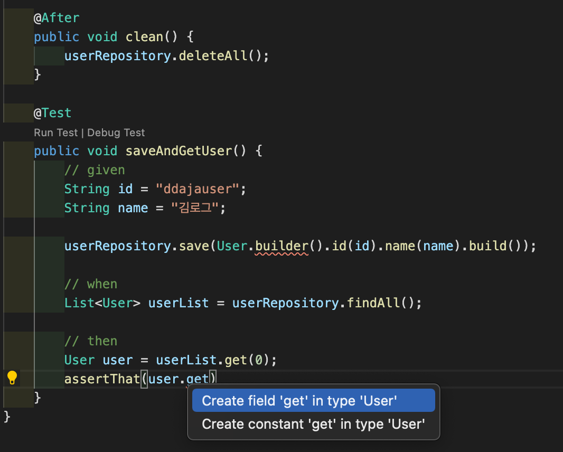The width and height of the screenshot is (563, 452).
Task: Click the userList variable declaration
Action: [179, 303]
